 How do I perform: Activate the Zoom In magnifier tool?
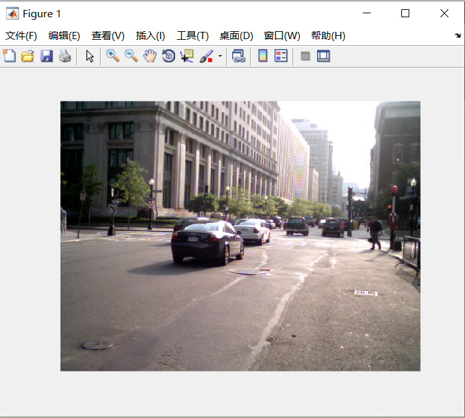tap(113, 56)
